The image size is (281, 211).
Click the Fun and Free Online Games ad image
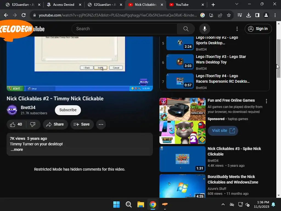[182, 121]
